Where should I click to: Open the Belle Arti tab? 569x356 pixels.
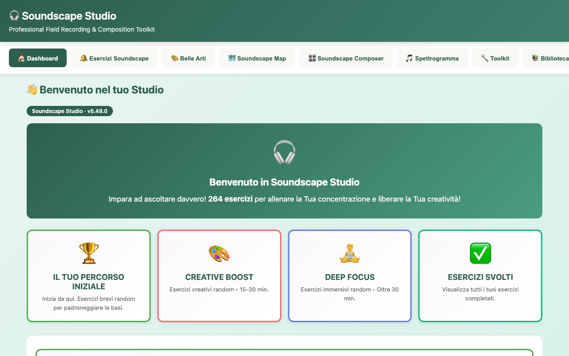coord(188,58)
